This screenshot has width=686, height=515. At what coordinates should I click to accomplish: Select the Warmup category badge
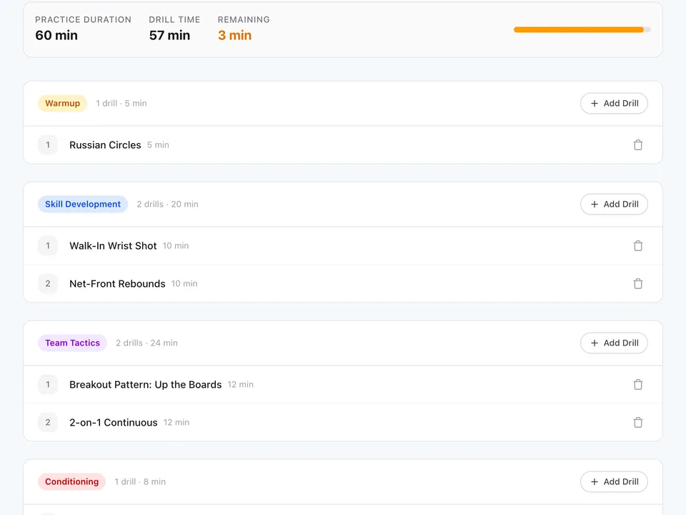[63, 103]
